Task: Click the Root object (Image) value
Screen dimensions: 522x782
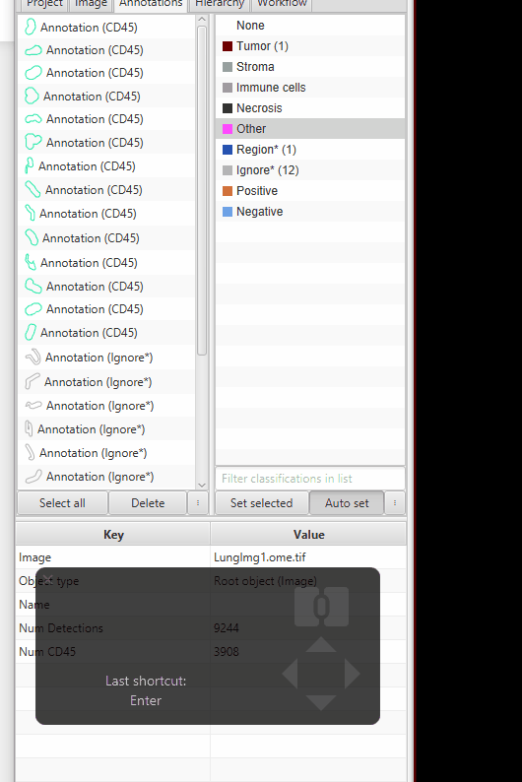Action: pos(265,581)
